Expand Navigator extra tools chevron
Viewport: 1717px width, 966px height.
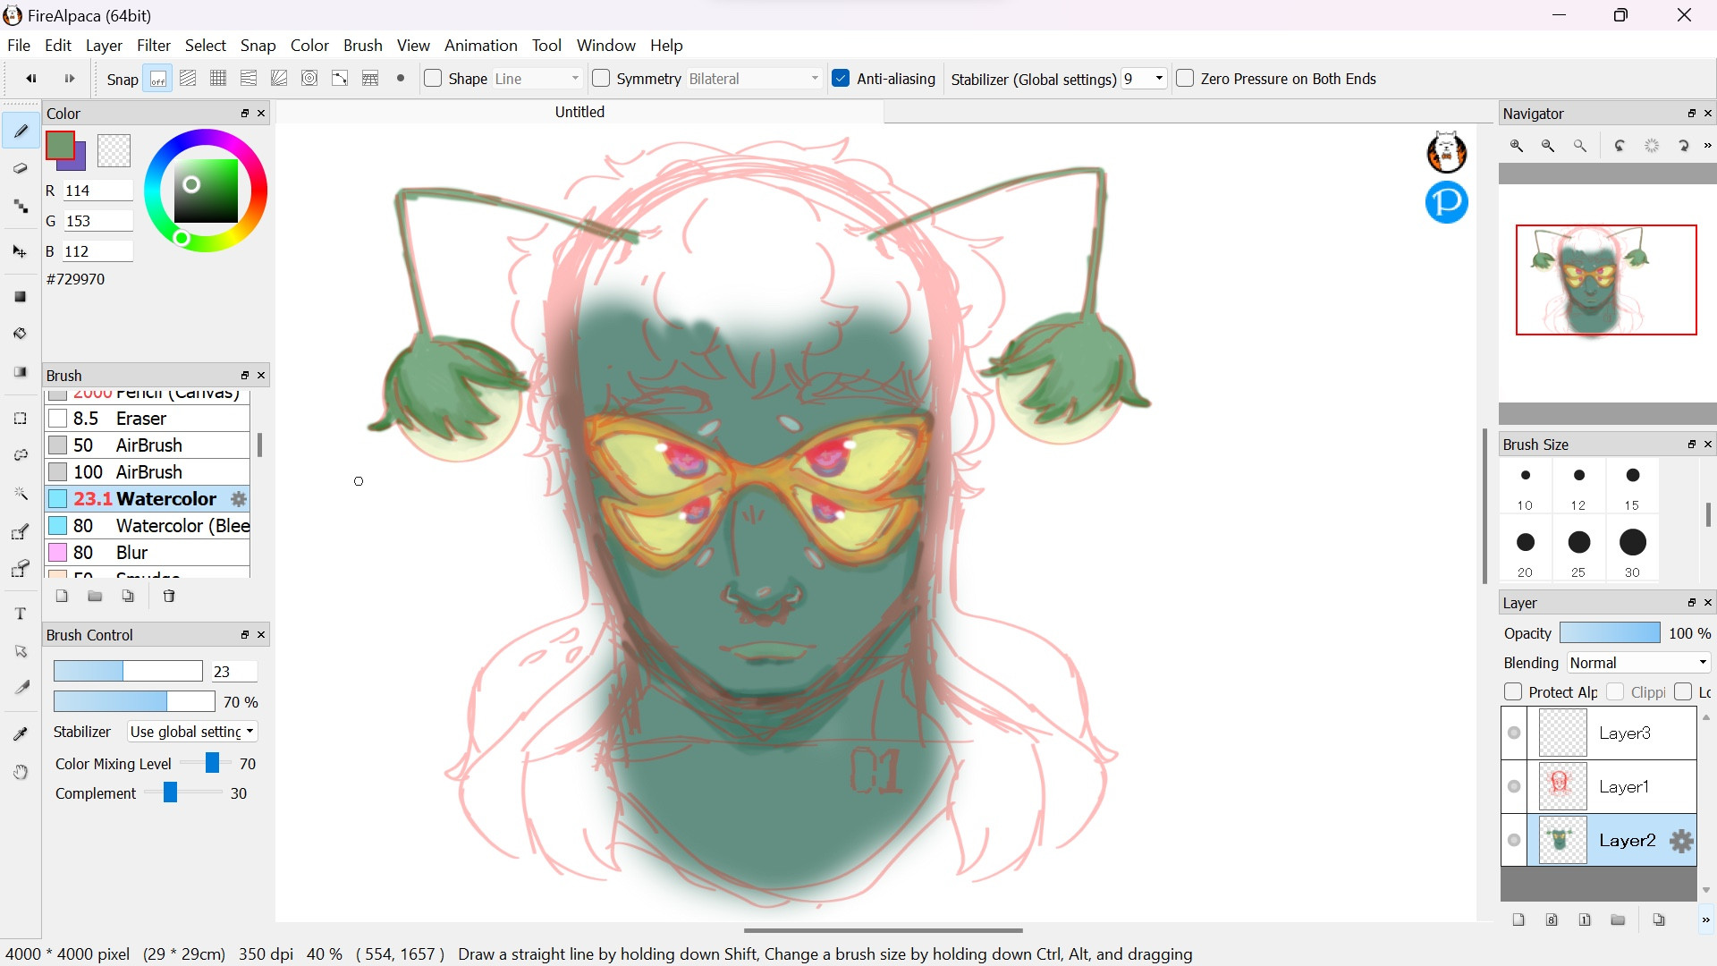(1707, 146)
